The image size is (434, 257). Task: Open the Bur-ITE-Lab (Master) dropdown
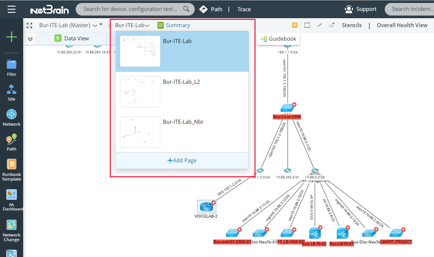(x=95, y=25)
